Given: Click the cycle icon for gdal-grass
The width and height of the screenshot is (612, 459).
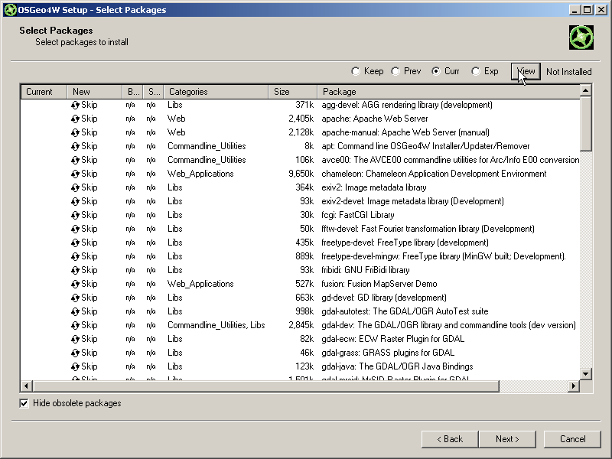Looking at the screenshot, I should [x=75, y=353].
